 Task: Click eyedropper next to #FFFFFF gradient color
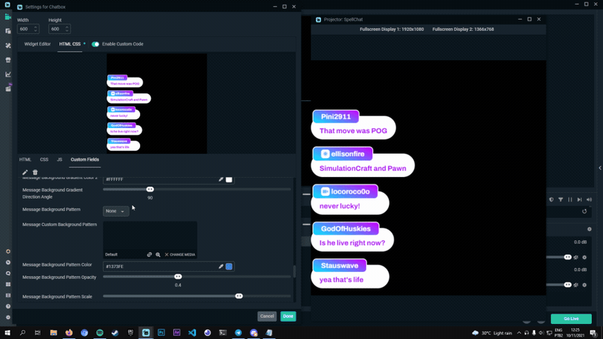tap(221, 179)
